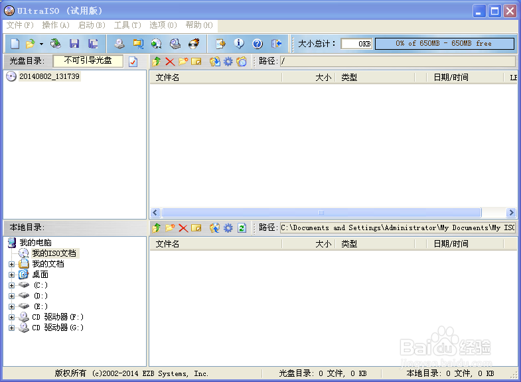Open the 工具(T) menu

pyautogui.click(x=127, y=25)
